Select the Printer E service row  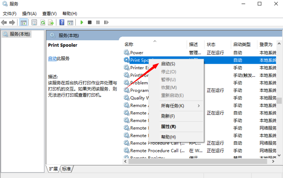[x=200, y=68]
